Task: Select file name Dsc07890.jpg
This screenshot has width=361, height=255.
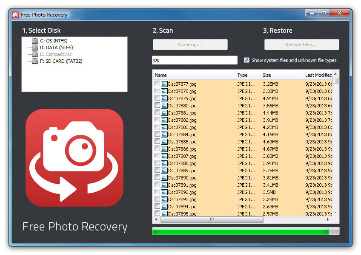Action: coord(182,178)
